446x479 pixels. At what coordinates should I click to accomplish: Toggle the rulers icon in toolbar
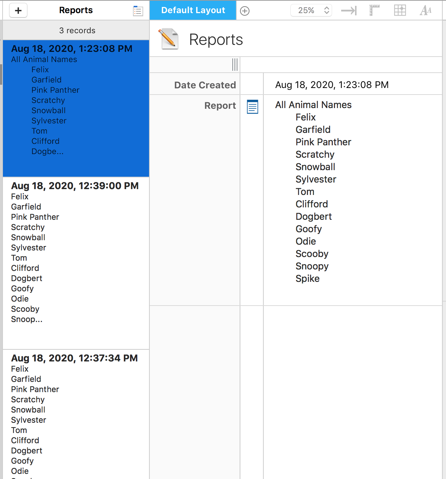374,10
